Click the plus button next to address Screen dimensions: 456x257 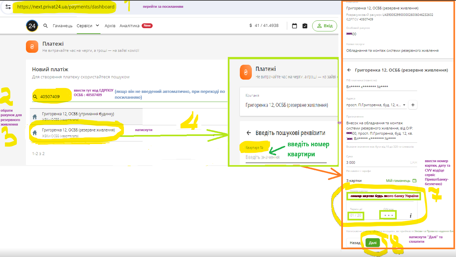coord(413,105)
